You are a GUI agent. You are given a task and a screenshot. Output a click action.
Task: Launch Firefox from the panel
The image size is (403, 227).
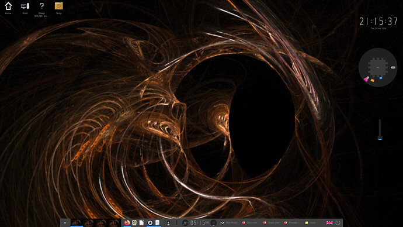127,223
